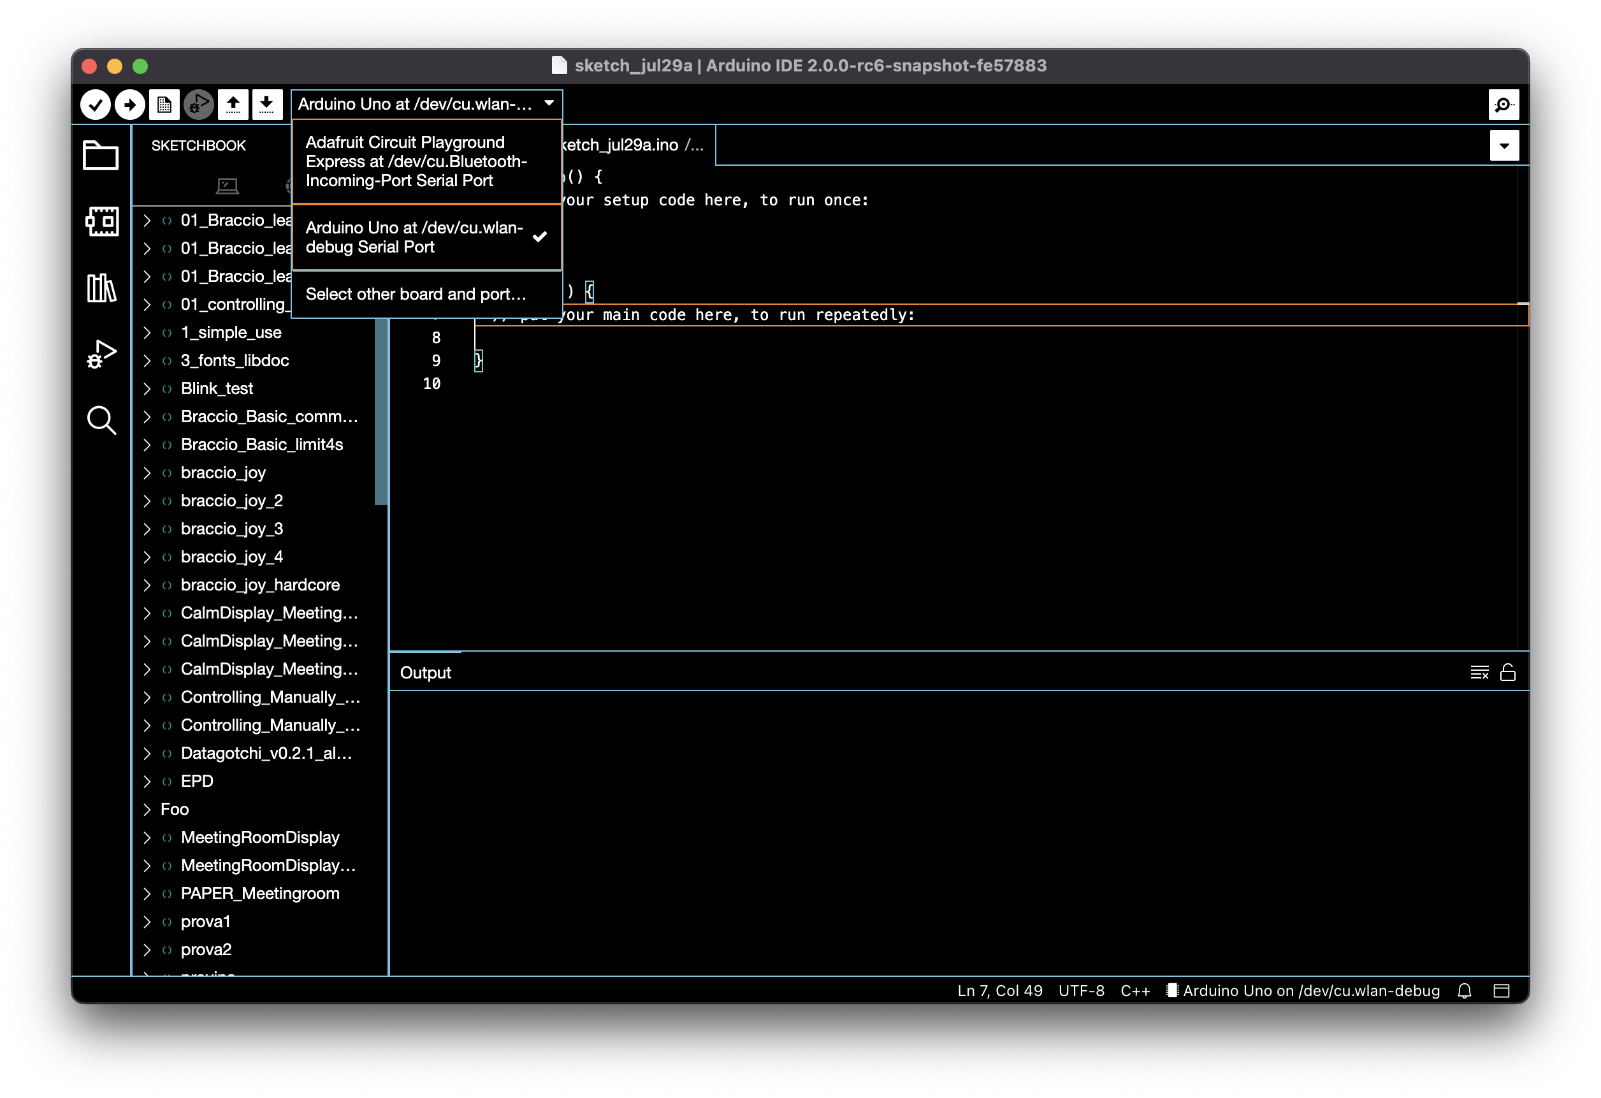This screenshot has width=1601, height=1098.
Task: Click the UTF-8 encoding status entry
Action: coord(1081,991)
